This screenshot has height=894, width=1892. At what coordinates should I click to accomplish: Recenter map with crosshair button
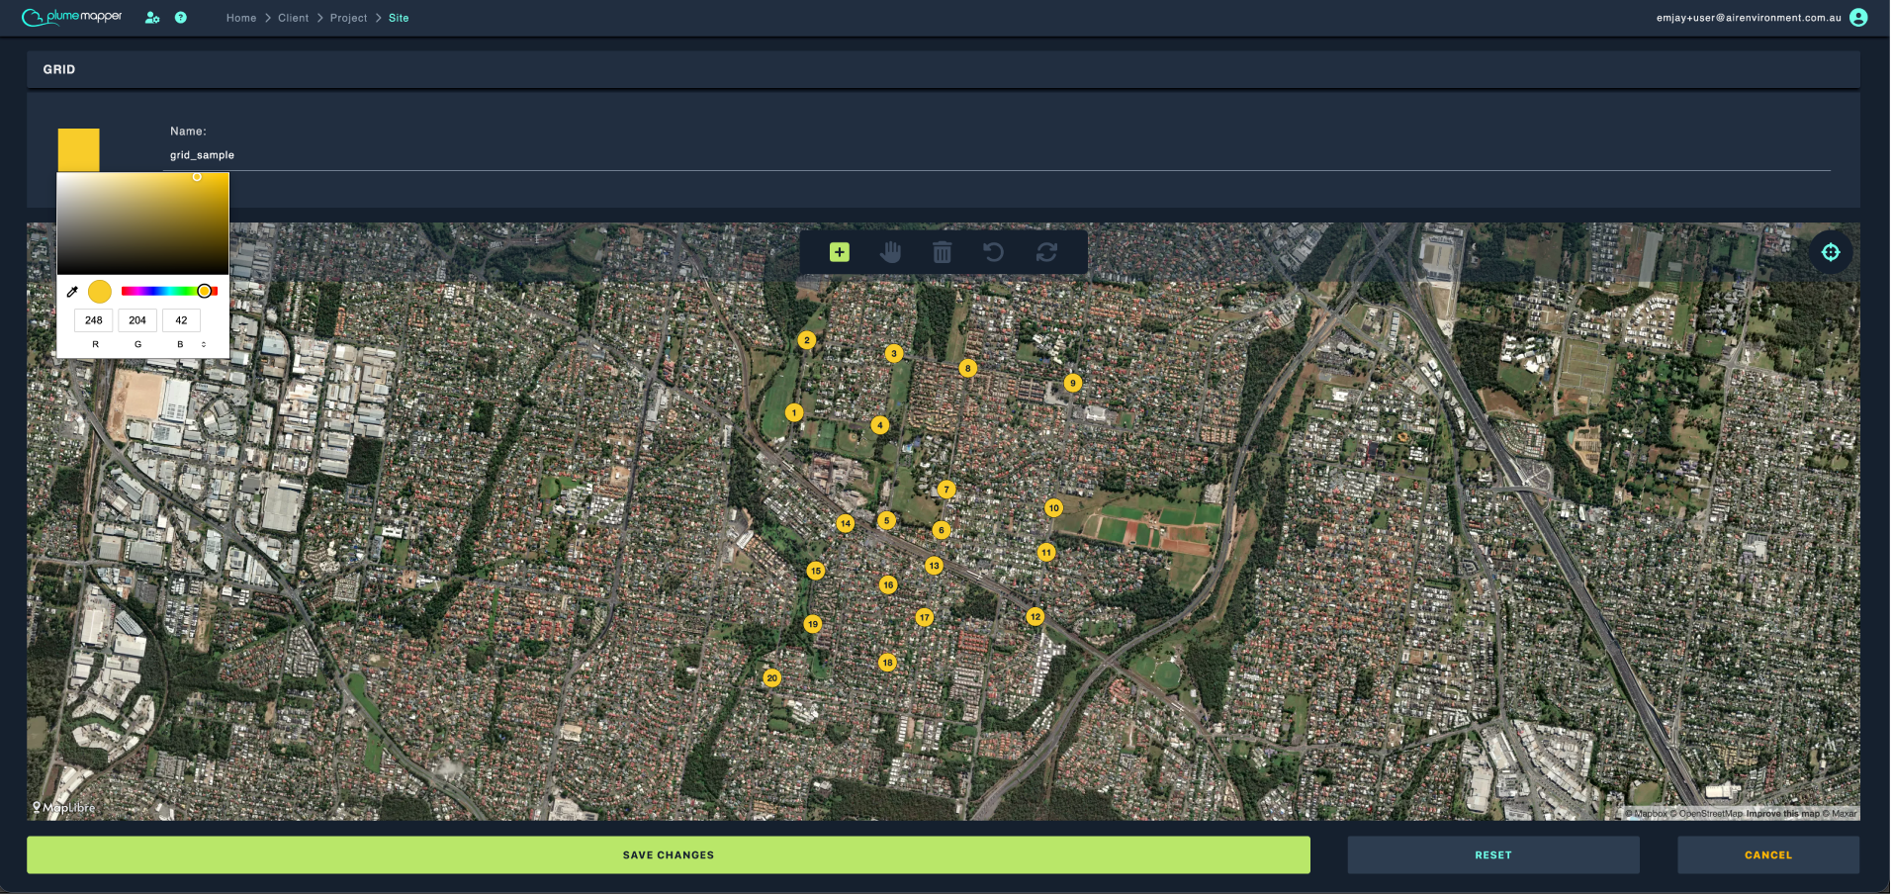pyautogui.click(x=1831, y=252)
